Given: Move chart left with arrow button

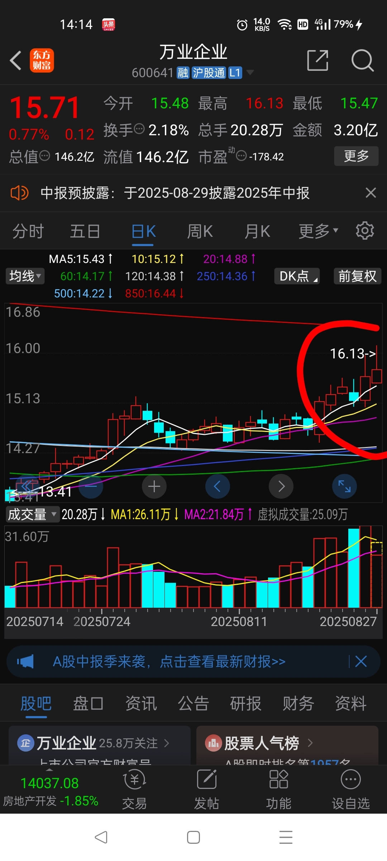Looking at the screenshot, I should tap(218, 486).
